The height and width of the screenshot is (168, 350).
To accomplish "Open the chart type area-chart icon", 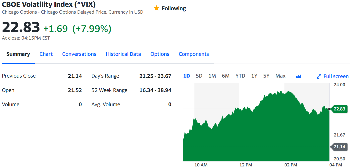I will [x=298, y=76].
